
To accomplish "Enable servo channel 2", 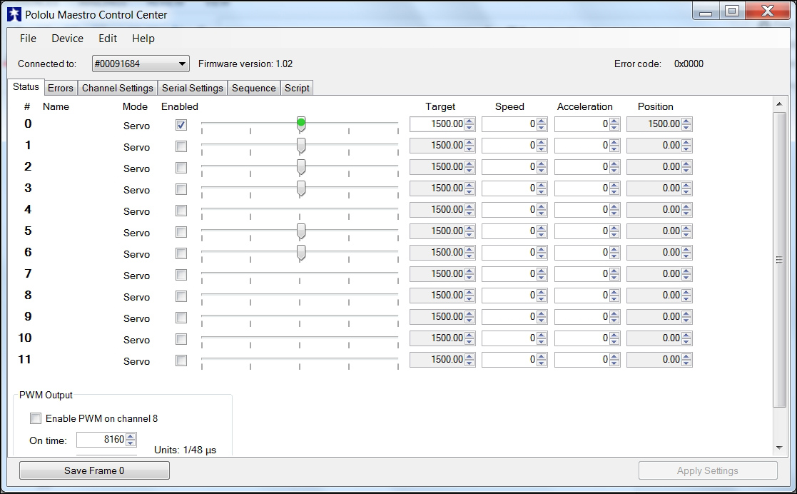I will 181,168.
